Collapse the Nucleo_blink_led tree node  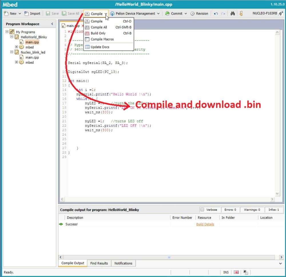[x=12, y=52]
